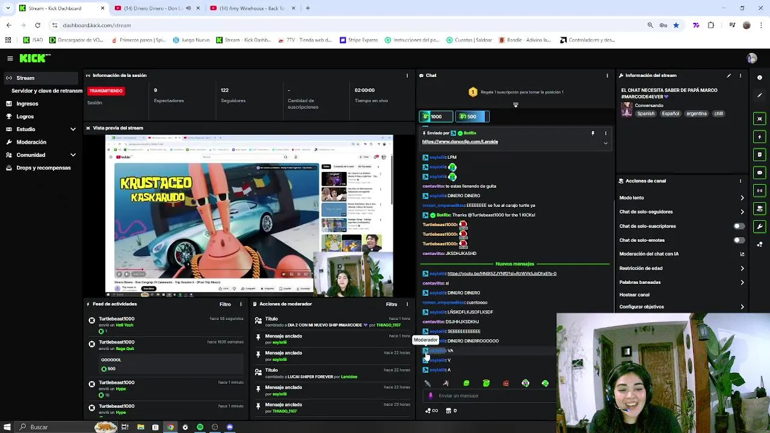
Task: Expand the Restricción de edad option
Action: 742,268
